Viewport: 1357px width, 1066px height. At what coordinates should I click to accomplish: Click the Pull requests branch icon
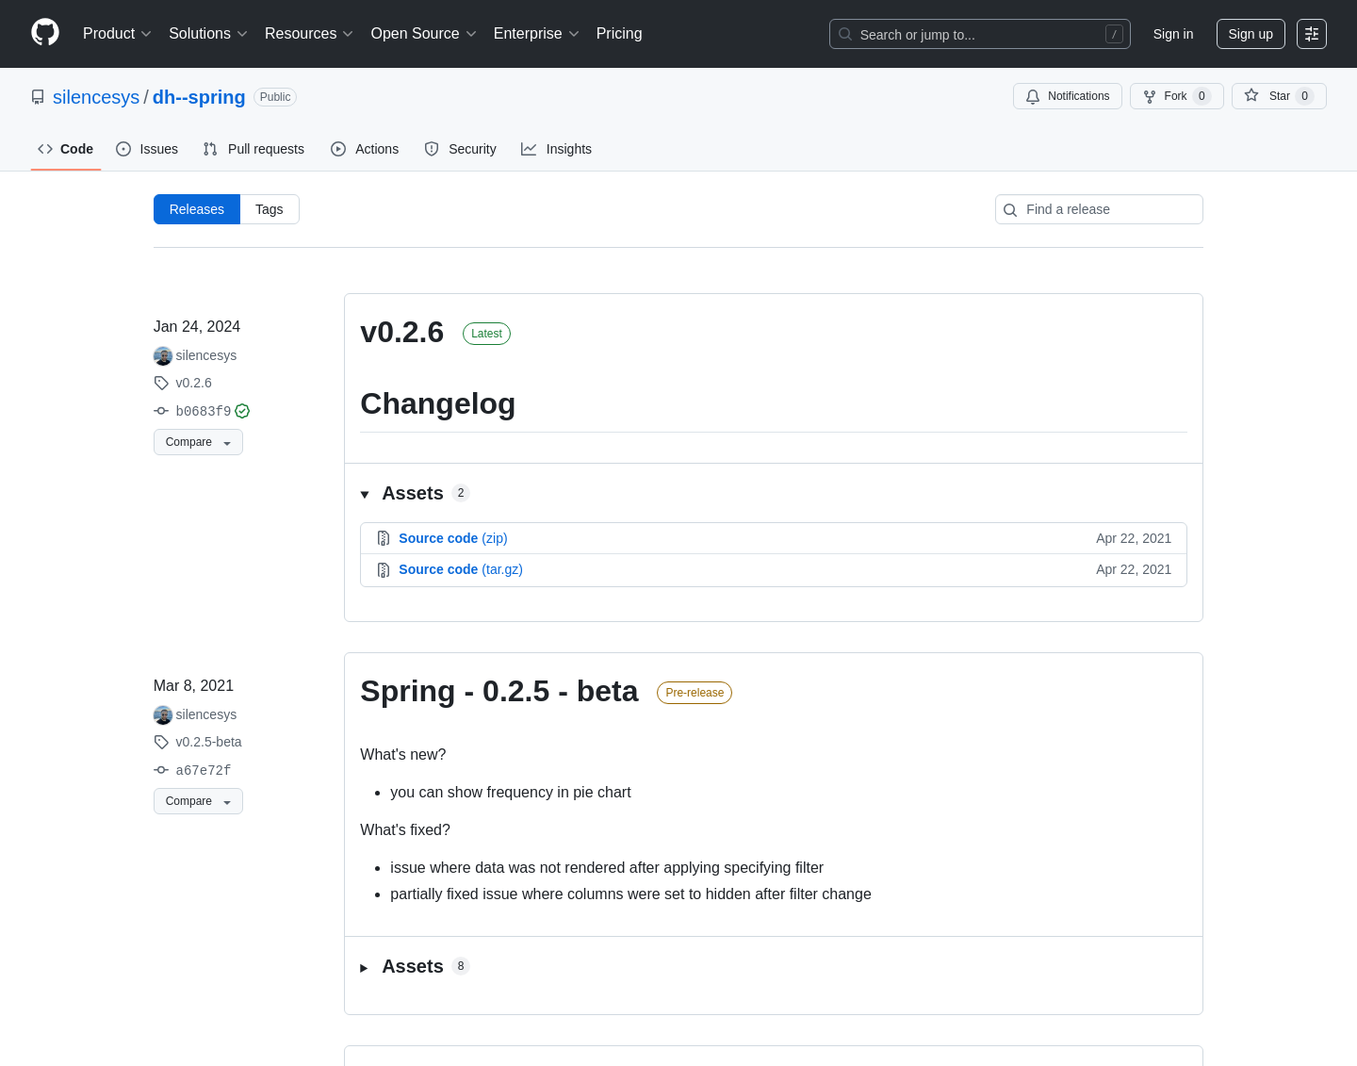pyautogui.click(x=210, y=149)
